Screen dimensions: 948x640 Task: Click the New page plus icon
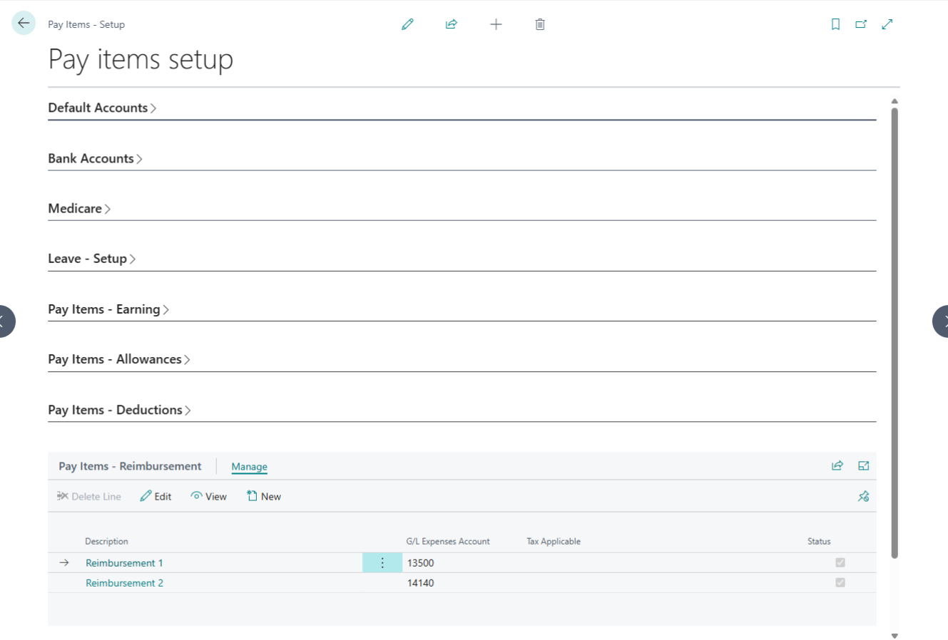pyautogui.click(x=496, y=24)
